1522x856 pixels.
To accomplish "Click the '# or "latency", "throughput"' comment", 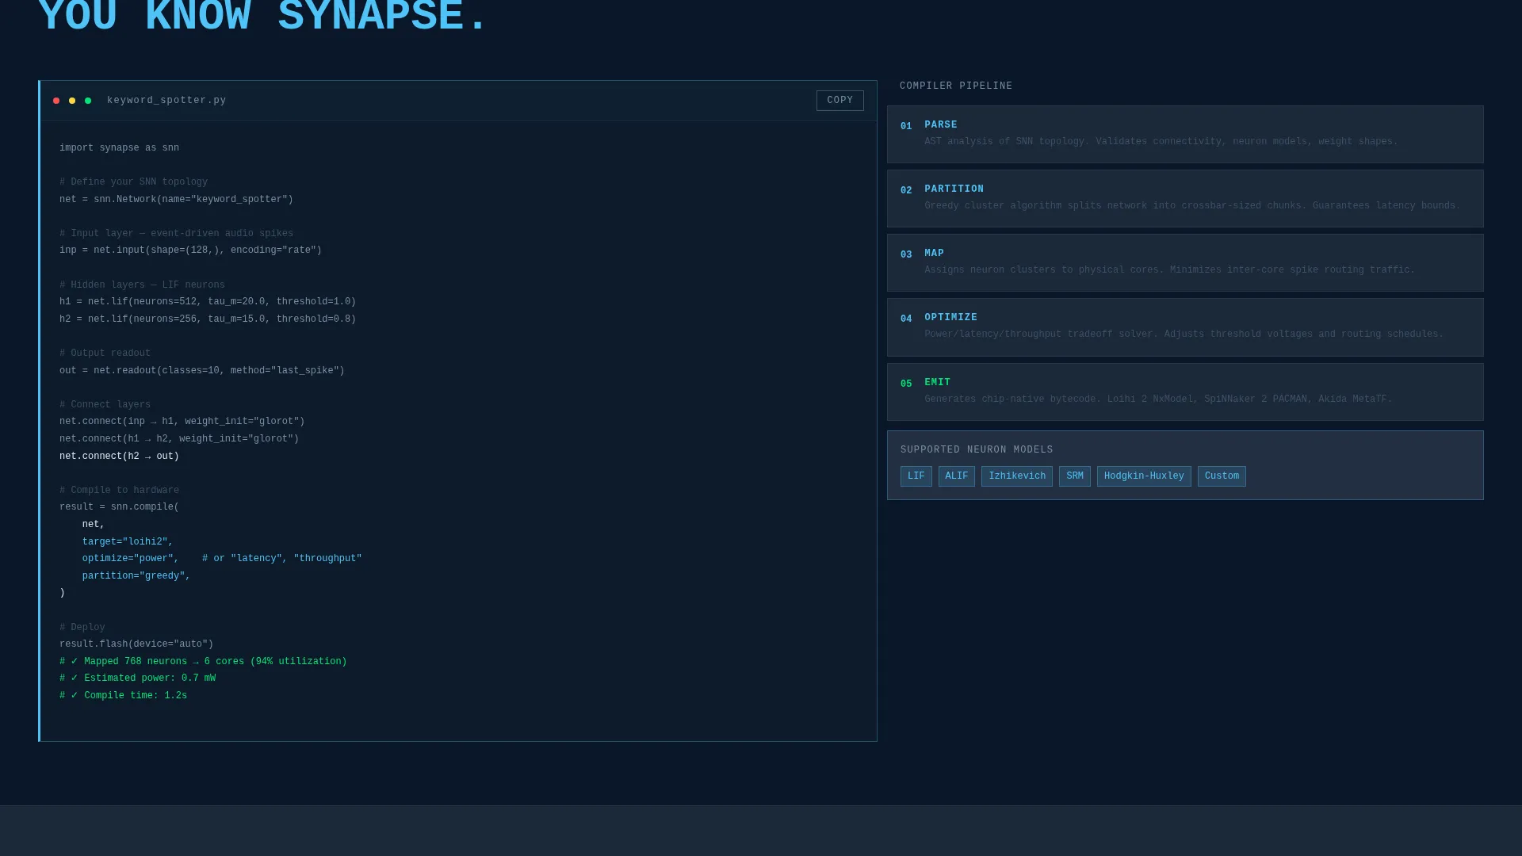I will coord(281,559).
